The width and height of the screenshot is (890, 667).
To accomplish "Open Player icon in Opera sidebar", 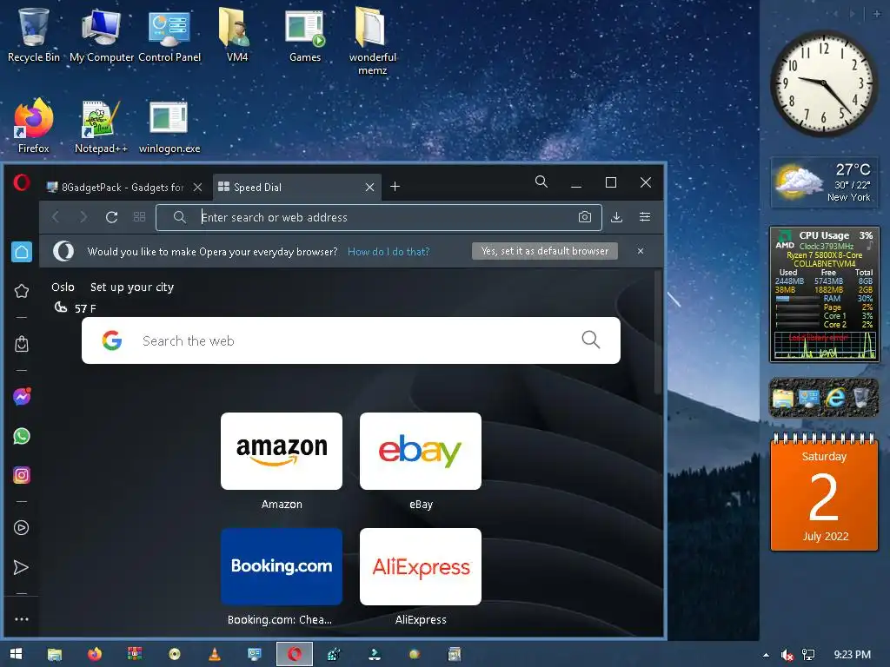I will [x=22, y=528].
